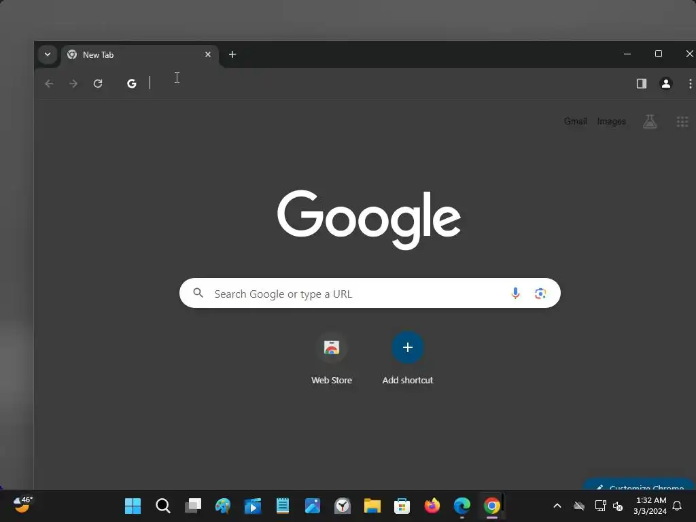Click the Search Google or type a URL box
This screenshot has height=522, width=696.
pos(370,293)
